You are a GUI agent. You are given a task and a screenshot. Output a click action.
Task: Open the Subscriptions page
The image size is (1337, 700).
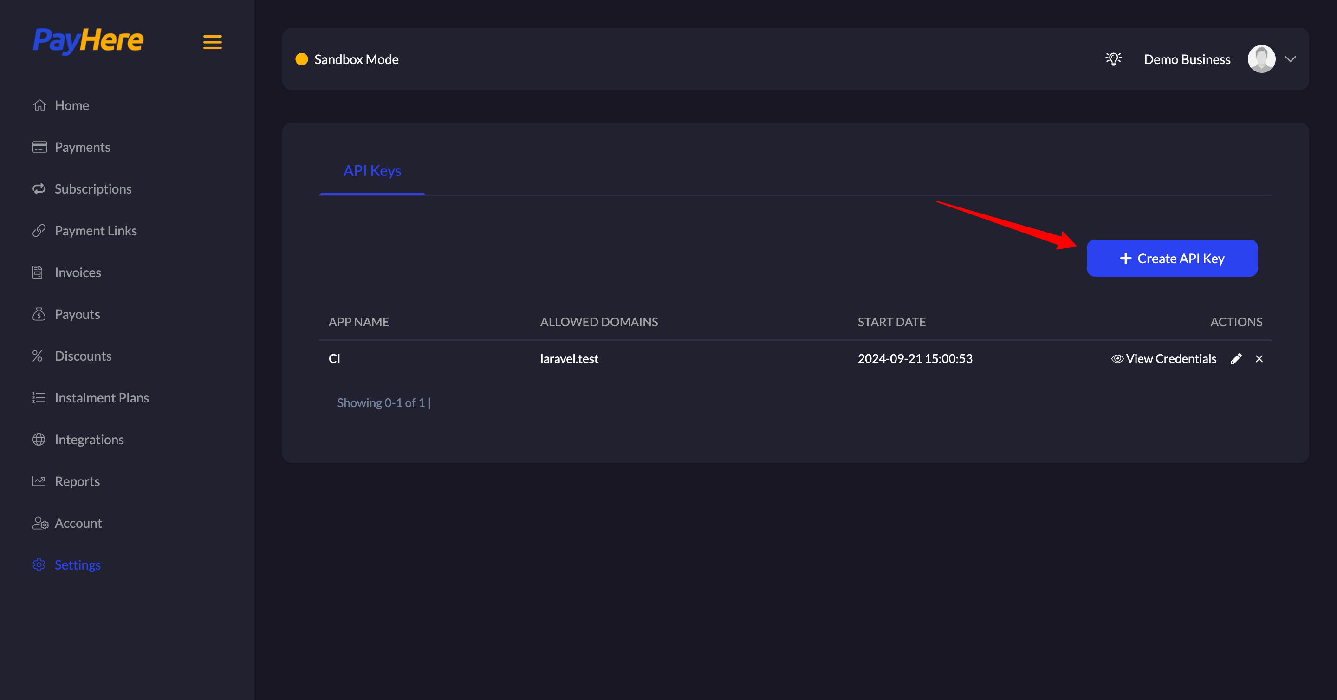[93, 189]
